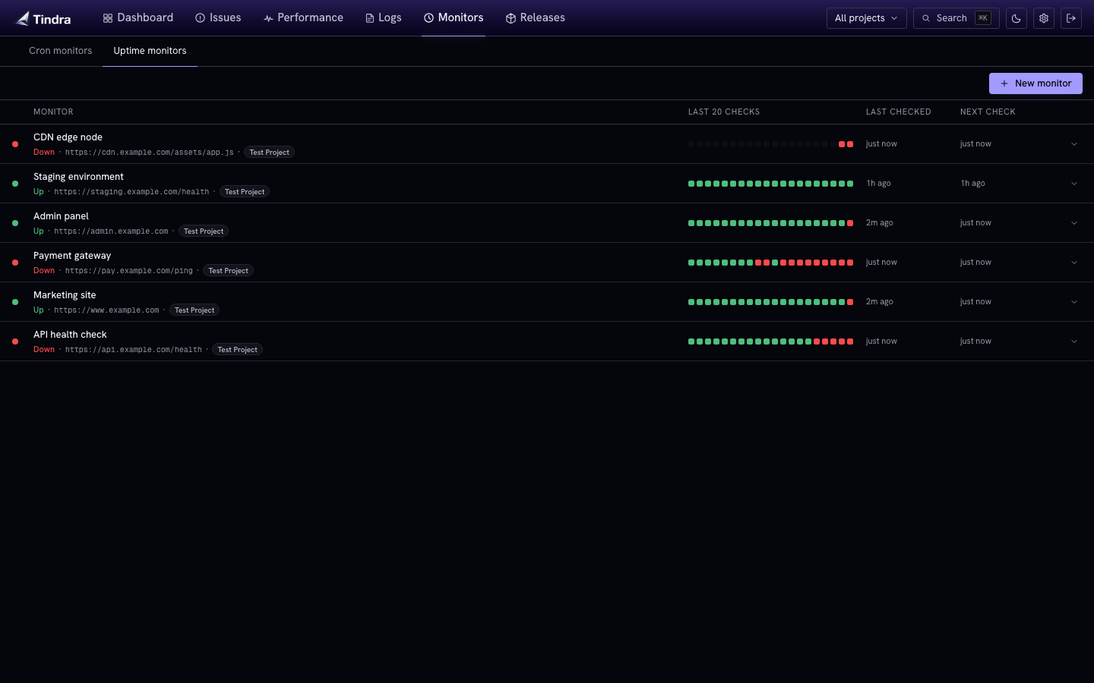
Task: Expand the Admin panel row
Action: coord(1074,223)
